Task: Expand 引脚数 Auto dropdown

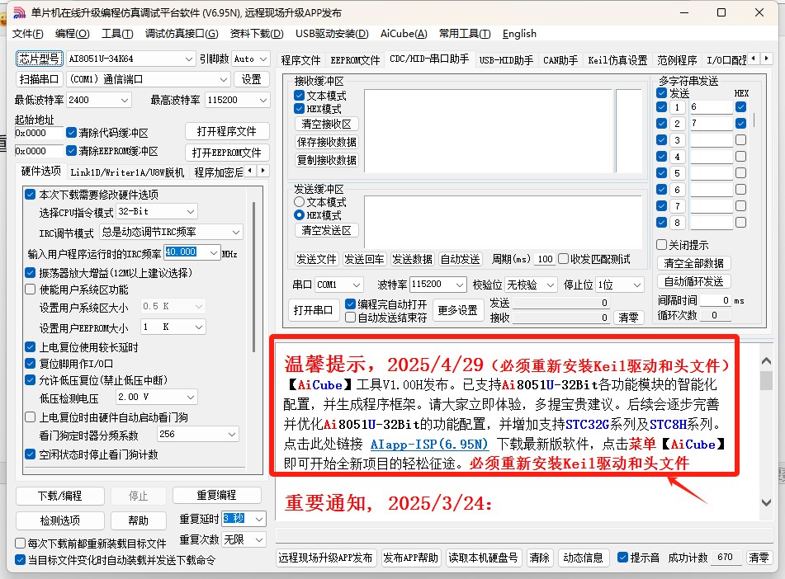Action: [264, 59]
